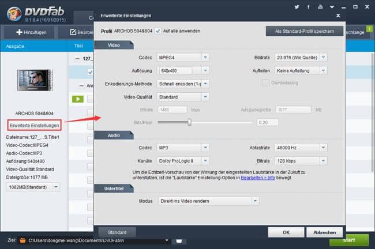
Task: Play the title preview with green button
Action: (x=78, y=99)
